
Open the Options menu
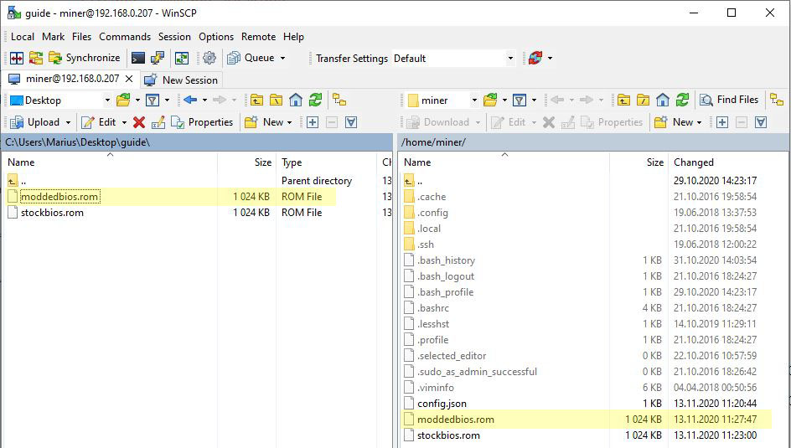tap(216, 37)
